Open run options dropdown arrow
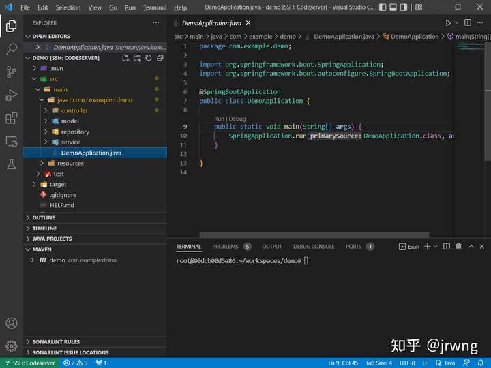The height and width of the screenshot is (368, 491). (456, 23)
